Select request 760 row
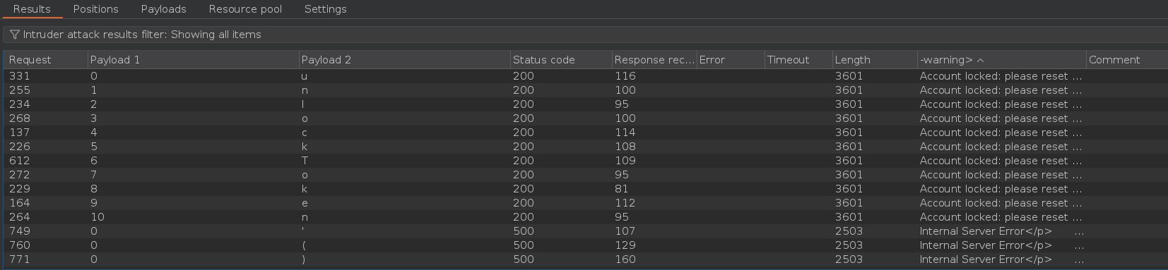Viewport: 1168px width, 270px height. (x=585, y=245)
